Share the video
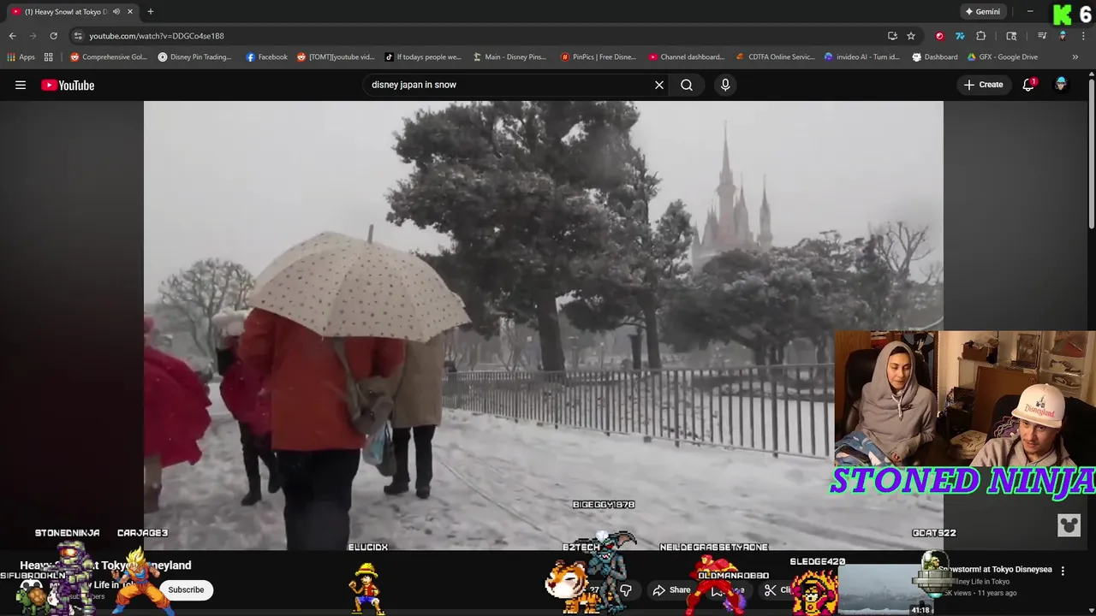Image resolution: width=1096 pixels, height=616 pixels. (x=671, y=590)
